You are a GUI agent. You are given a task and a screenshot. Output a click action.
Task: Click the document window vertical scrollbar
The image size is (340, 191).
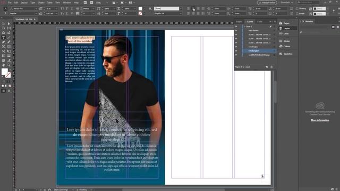pyautogui.click(x=275, y=92)
